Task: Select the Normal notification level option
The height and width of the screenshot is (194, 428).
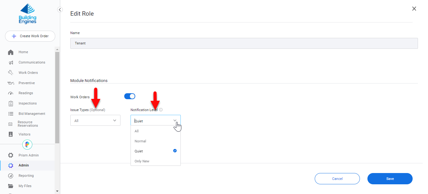Action: click(x=156, y=141)
